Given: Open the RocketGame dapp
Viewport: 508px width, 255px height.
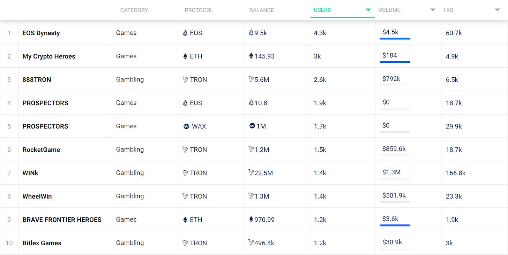Looking at the screenshot, I should [41, 150].
